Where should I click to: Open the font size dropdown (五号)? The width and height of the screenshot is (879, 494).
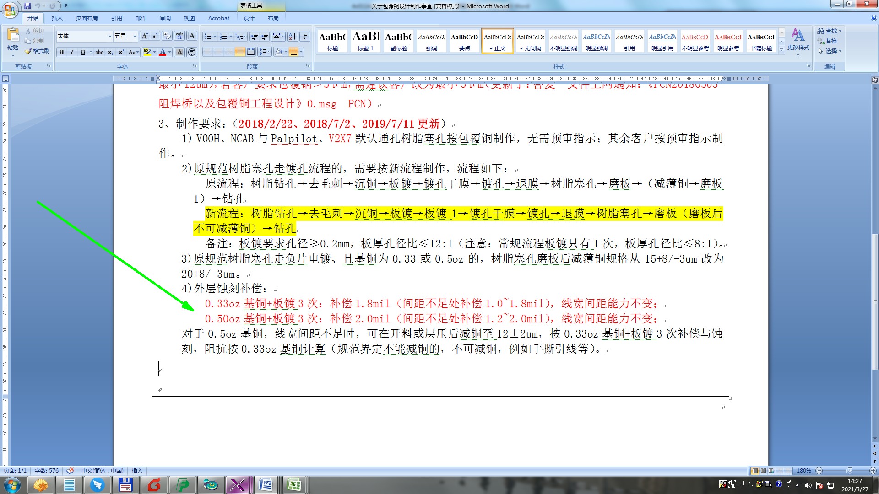tap(135, 36)
